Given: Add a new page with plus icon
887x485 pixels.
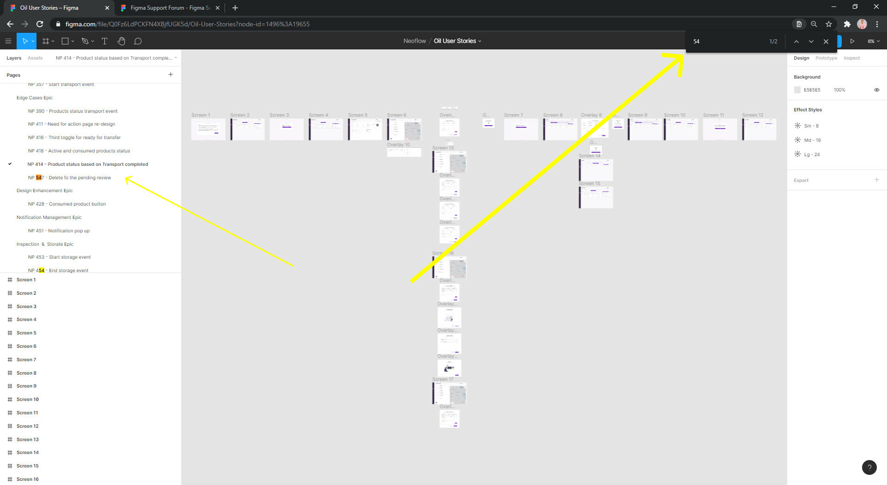Looking at the screenshot, I should 170,74.
